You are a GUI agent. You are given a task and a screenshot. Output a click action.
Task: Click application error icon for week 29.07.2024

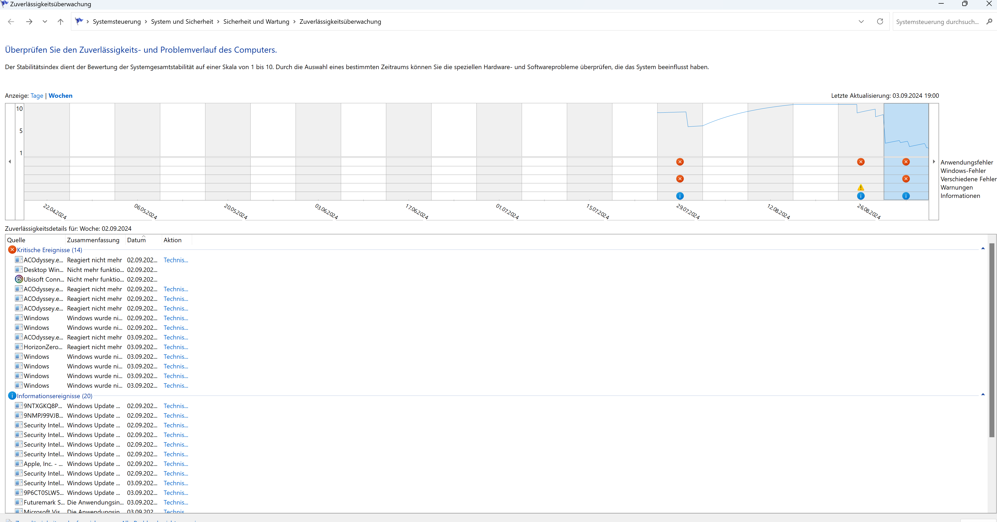(x=680, y=162)
